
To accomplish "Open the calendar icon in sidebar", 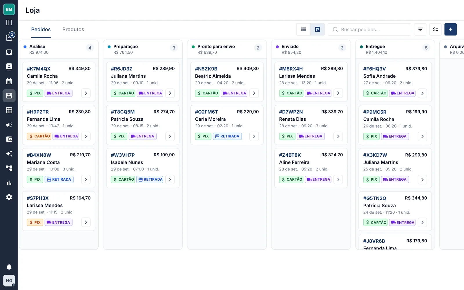I will (x=9, y=81).
